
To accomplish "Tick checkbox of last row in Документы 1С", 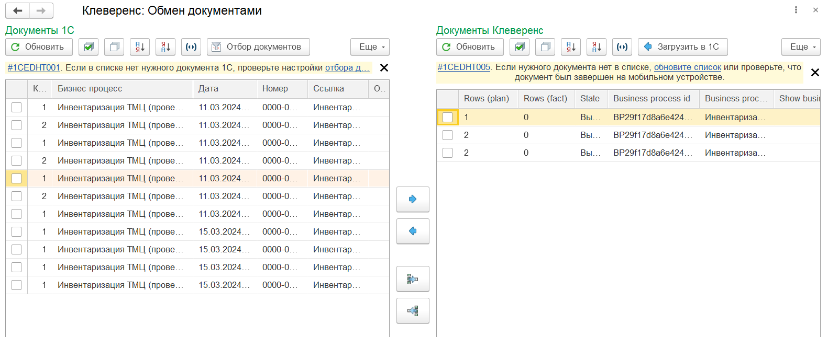I will click(x=17, y=285).
